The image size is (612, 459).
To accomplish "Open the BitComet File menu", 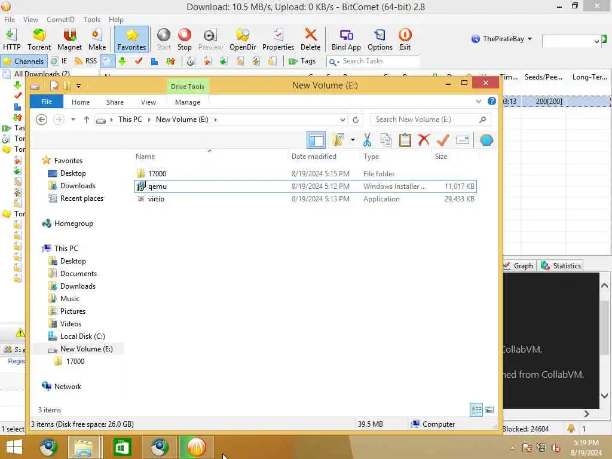I will [10, 20].
